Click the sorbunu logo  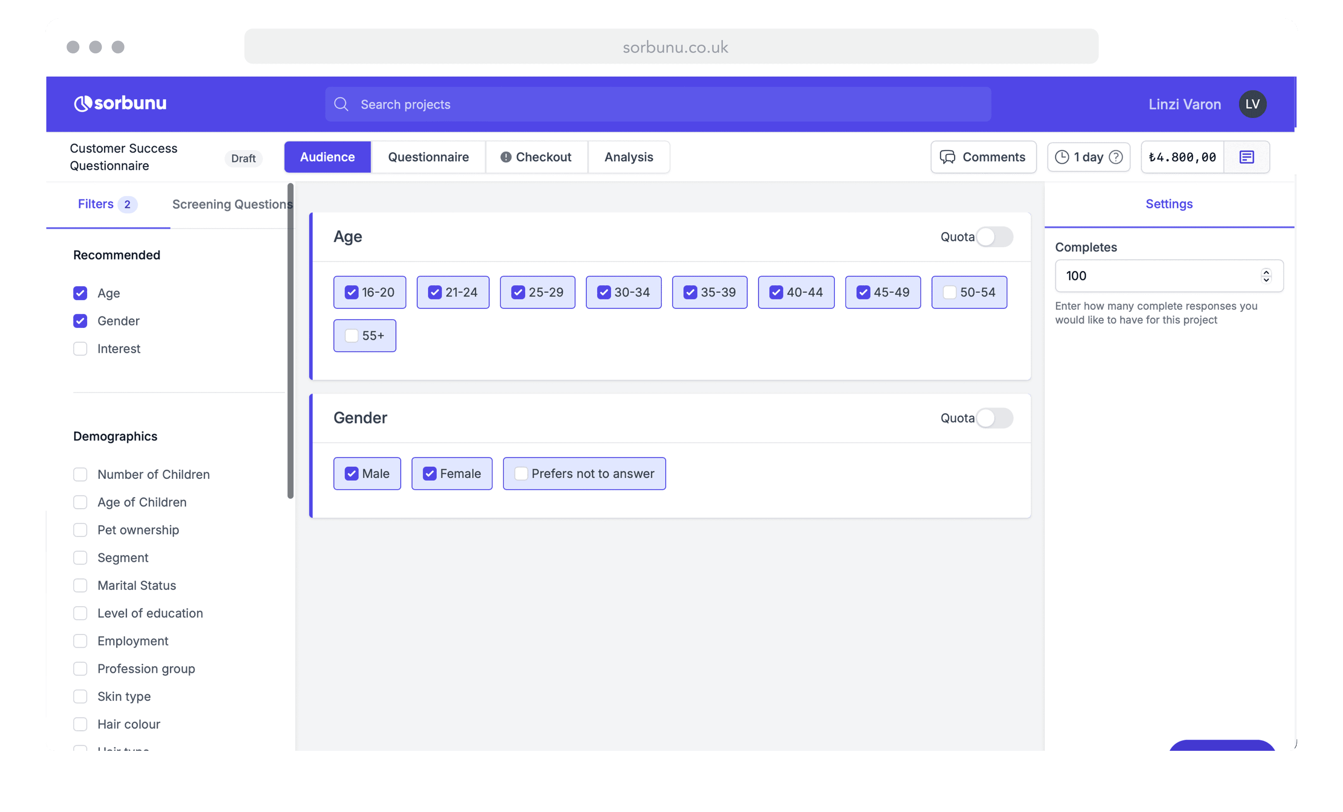[120, 103]
